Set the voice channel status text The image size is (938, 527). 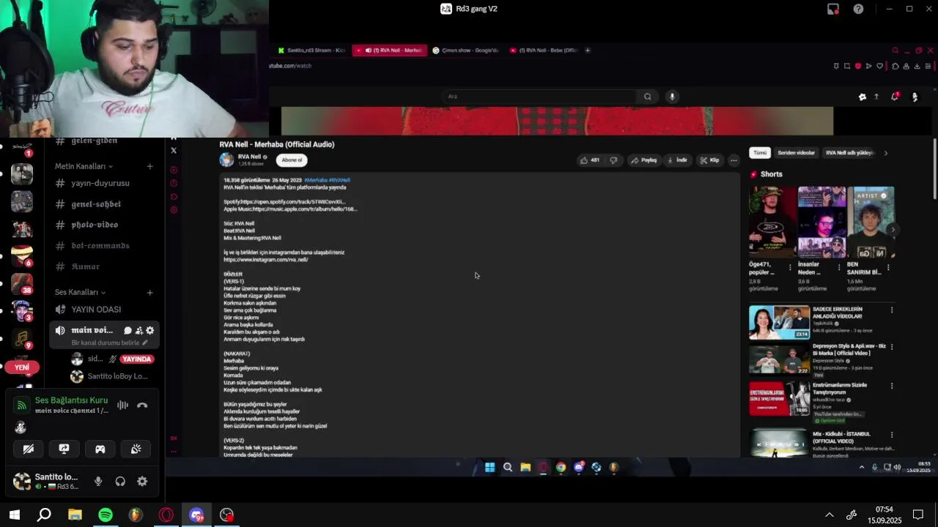tap(109, 343)
